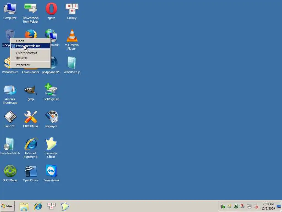Select the UniKey desktop icon
Viewport: 282px width, 212px height.
tap(72, 11)
